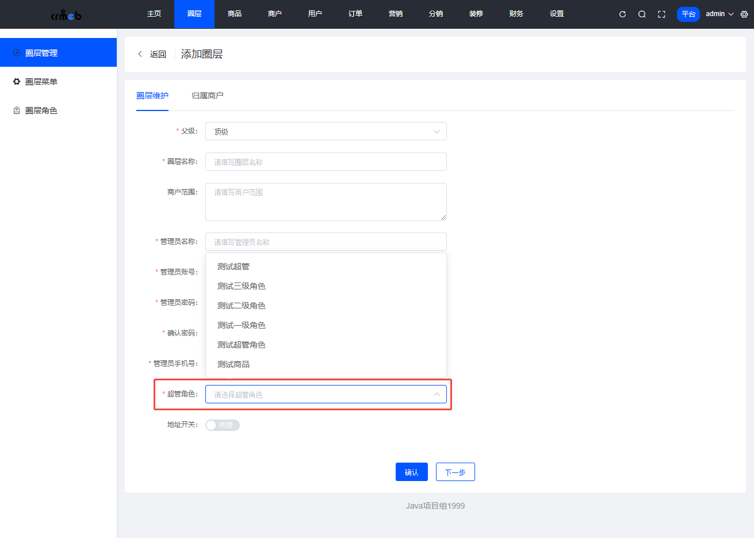This screenshot has height=538, width=754.
Task: Collapse the 超管角色 dropdown list
Action: (436, 394)
